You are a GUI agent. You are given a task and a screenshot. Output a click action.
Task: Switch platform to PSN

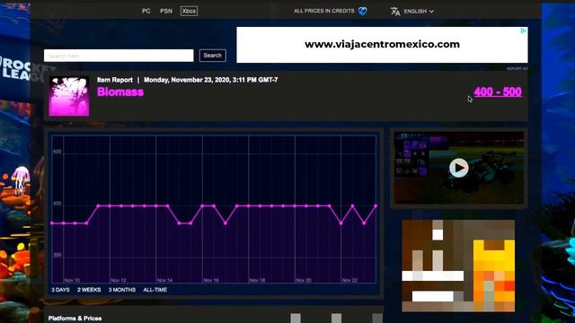(x=166, y=11)
